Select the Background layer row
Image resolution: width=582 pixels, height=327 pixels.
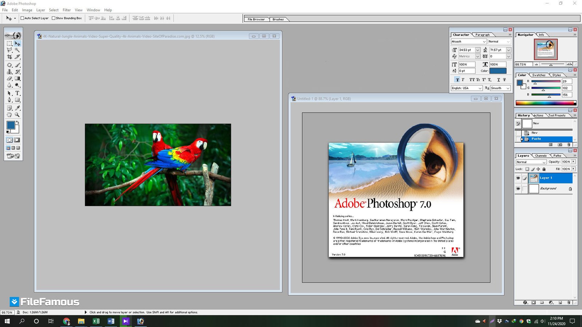pos(544,189)
